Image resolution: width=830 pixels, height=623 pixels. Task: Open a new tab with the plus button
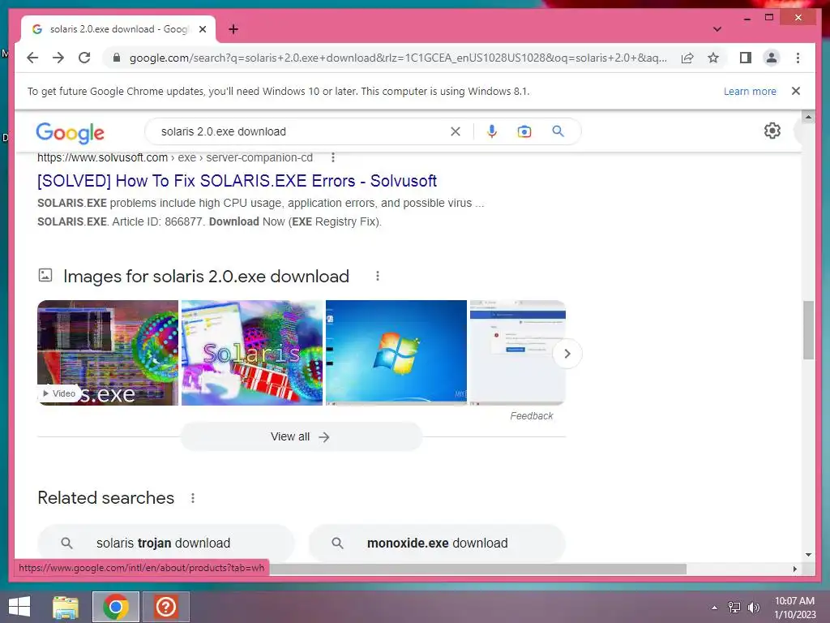233,29
